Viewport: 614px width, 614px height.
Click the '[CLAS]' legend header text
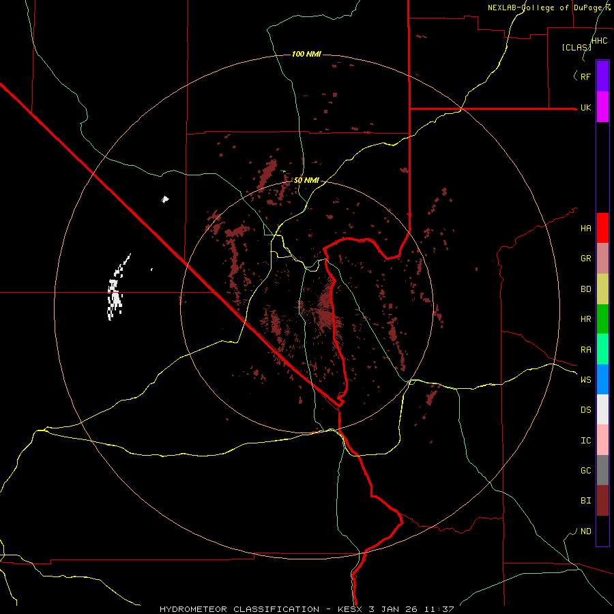576,48
